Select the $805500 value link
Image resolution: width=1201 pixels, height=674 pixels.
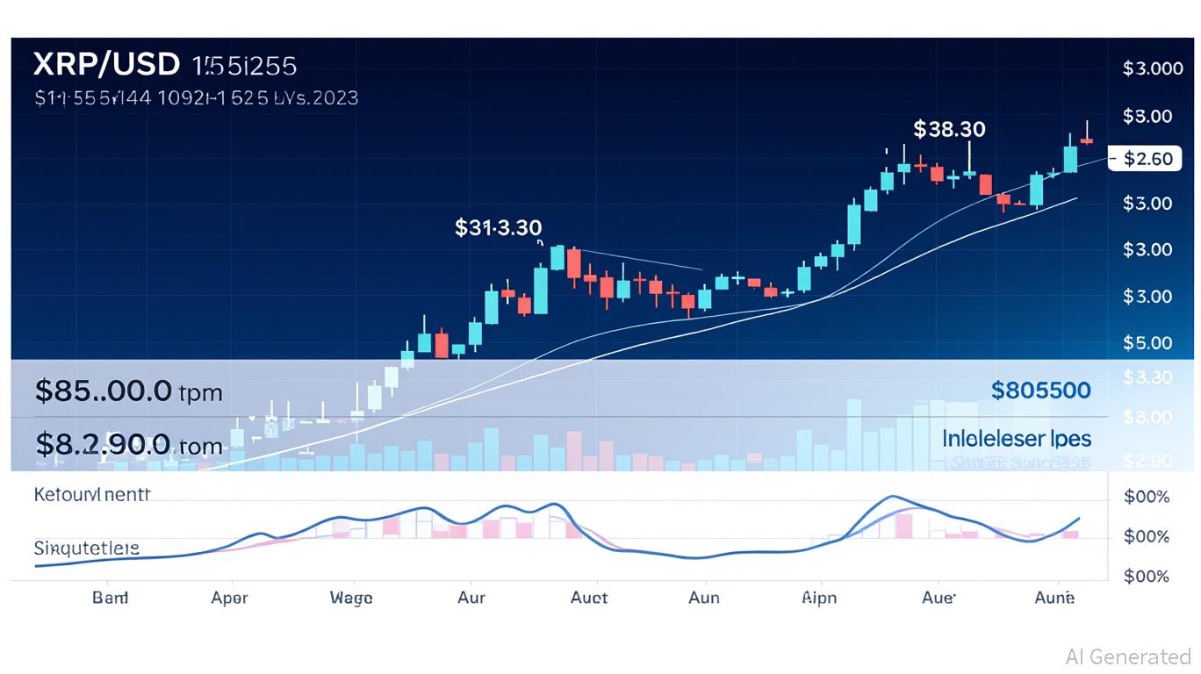pyautogui.click(x=1040, y=391)
